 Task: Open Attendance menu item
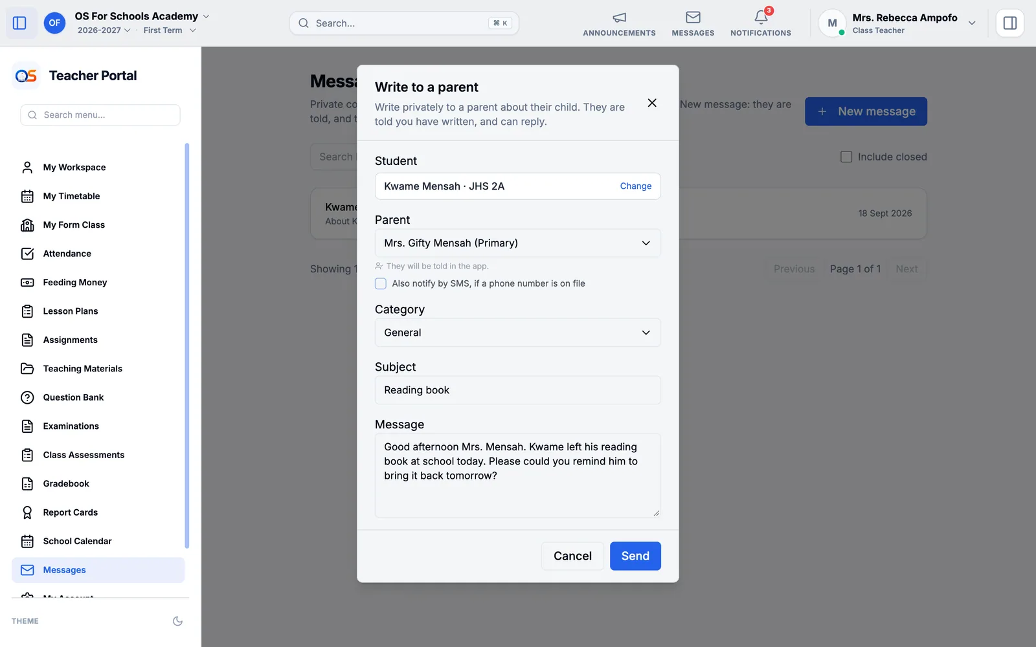[98, 254]
